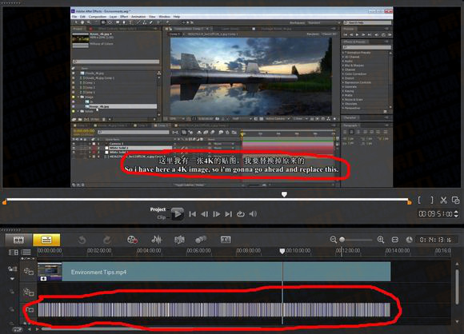The image size is (464, 334).
Task: Jump to the end of the project
Action: click(229, 213)
